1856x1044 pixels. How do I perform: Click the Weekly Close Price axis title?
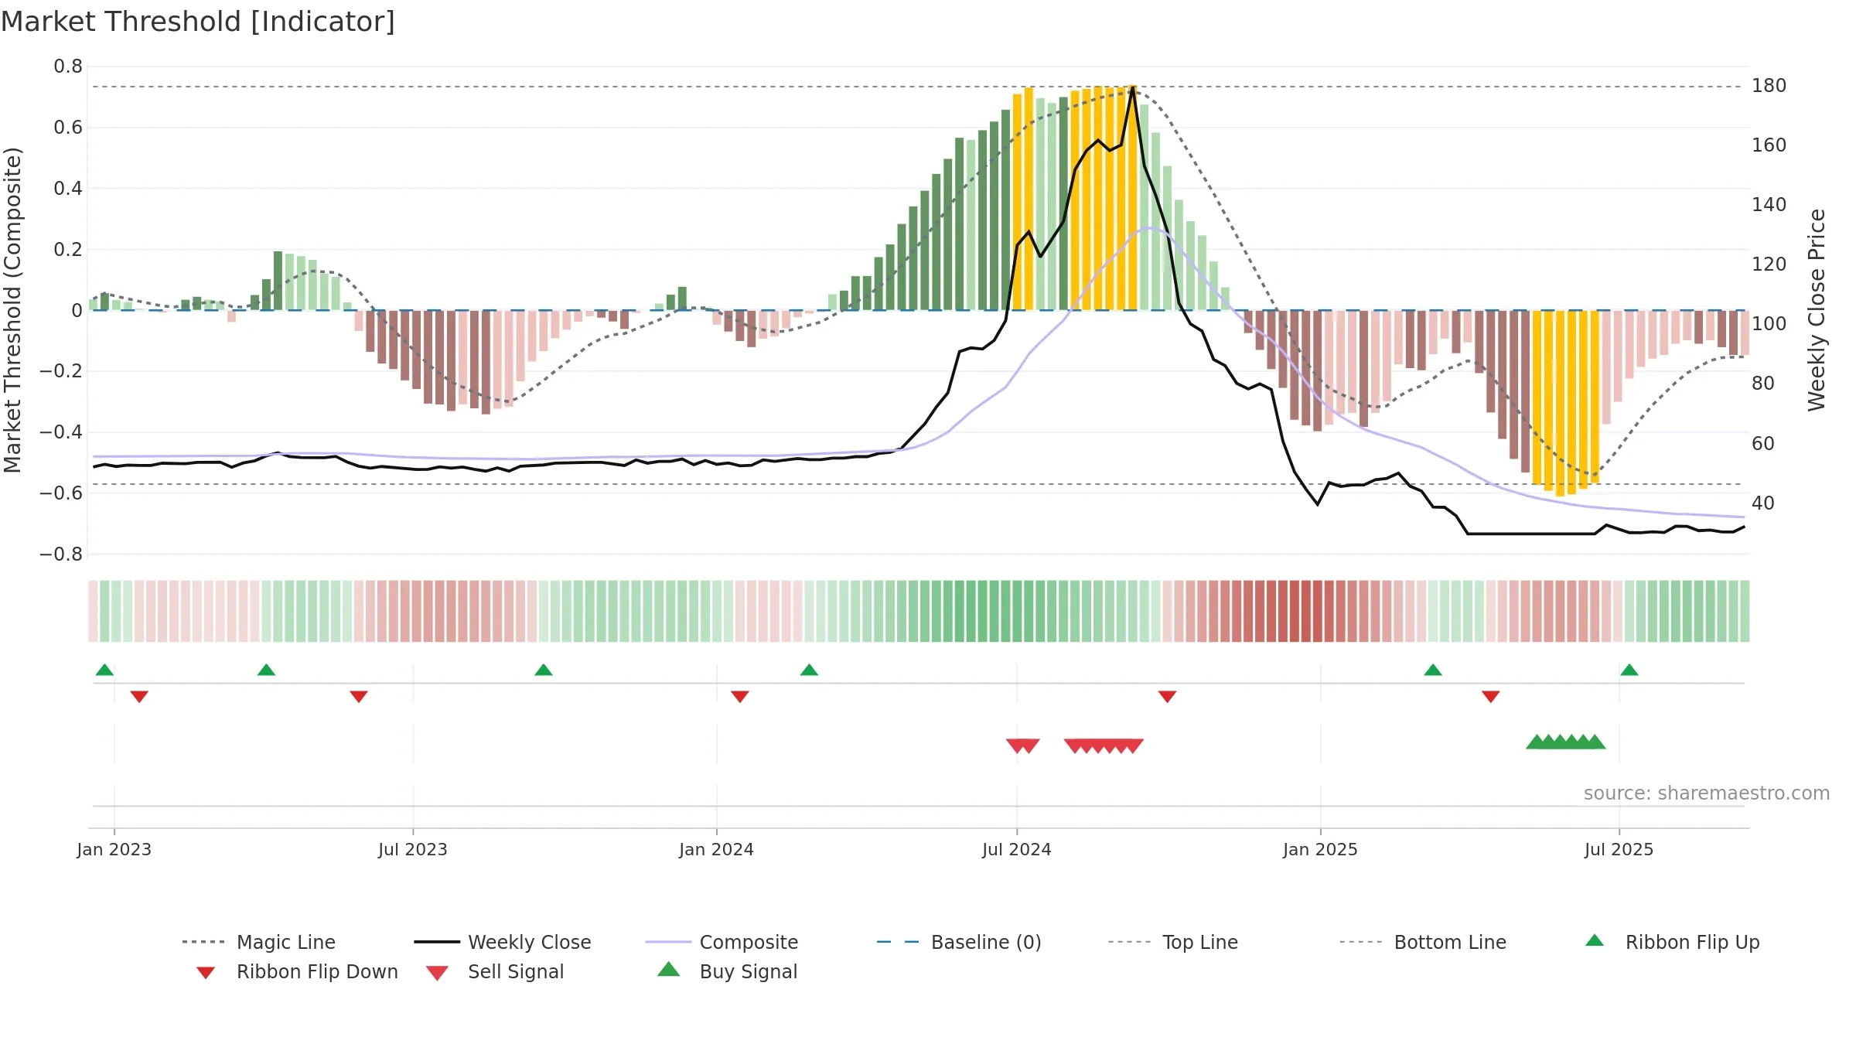[1817, 310]
